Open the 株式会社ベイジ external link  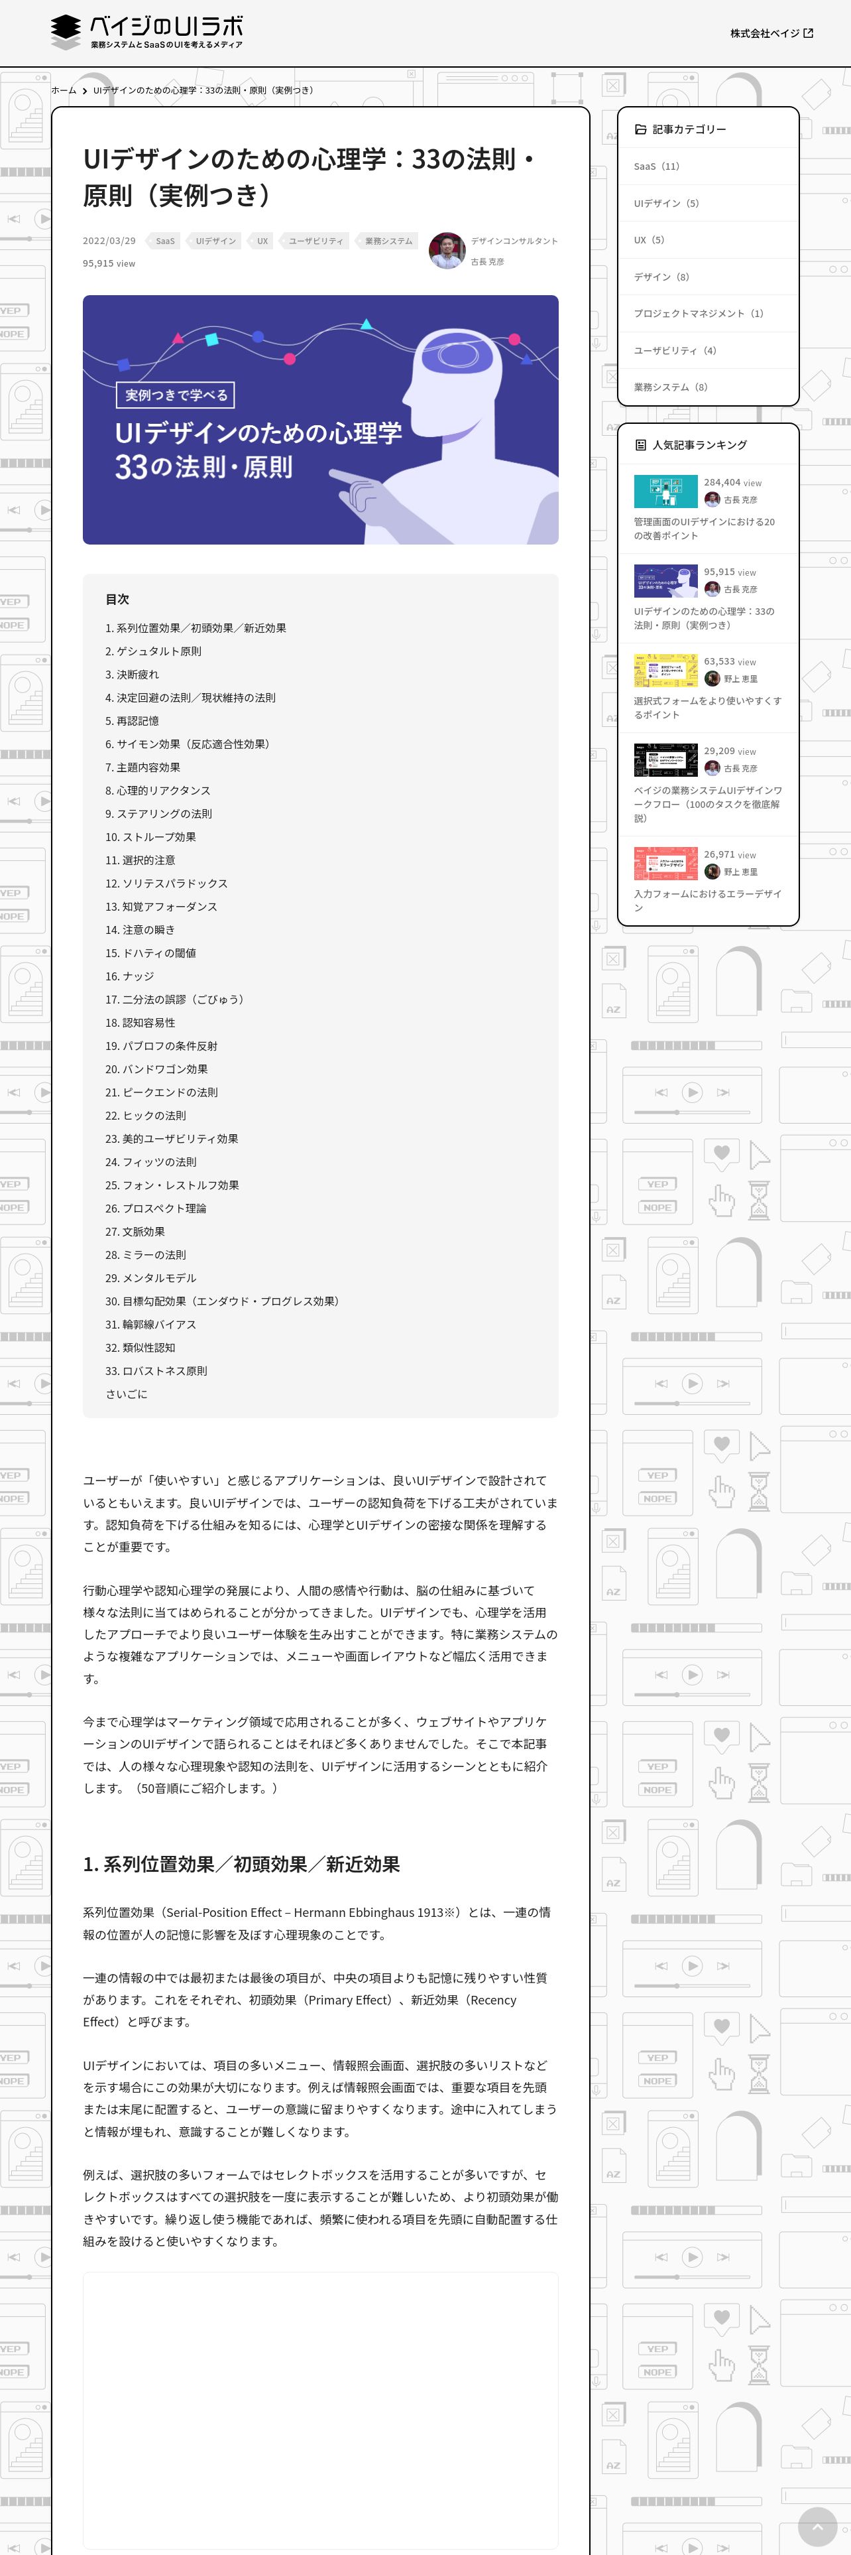click(771, 33)
